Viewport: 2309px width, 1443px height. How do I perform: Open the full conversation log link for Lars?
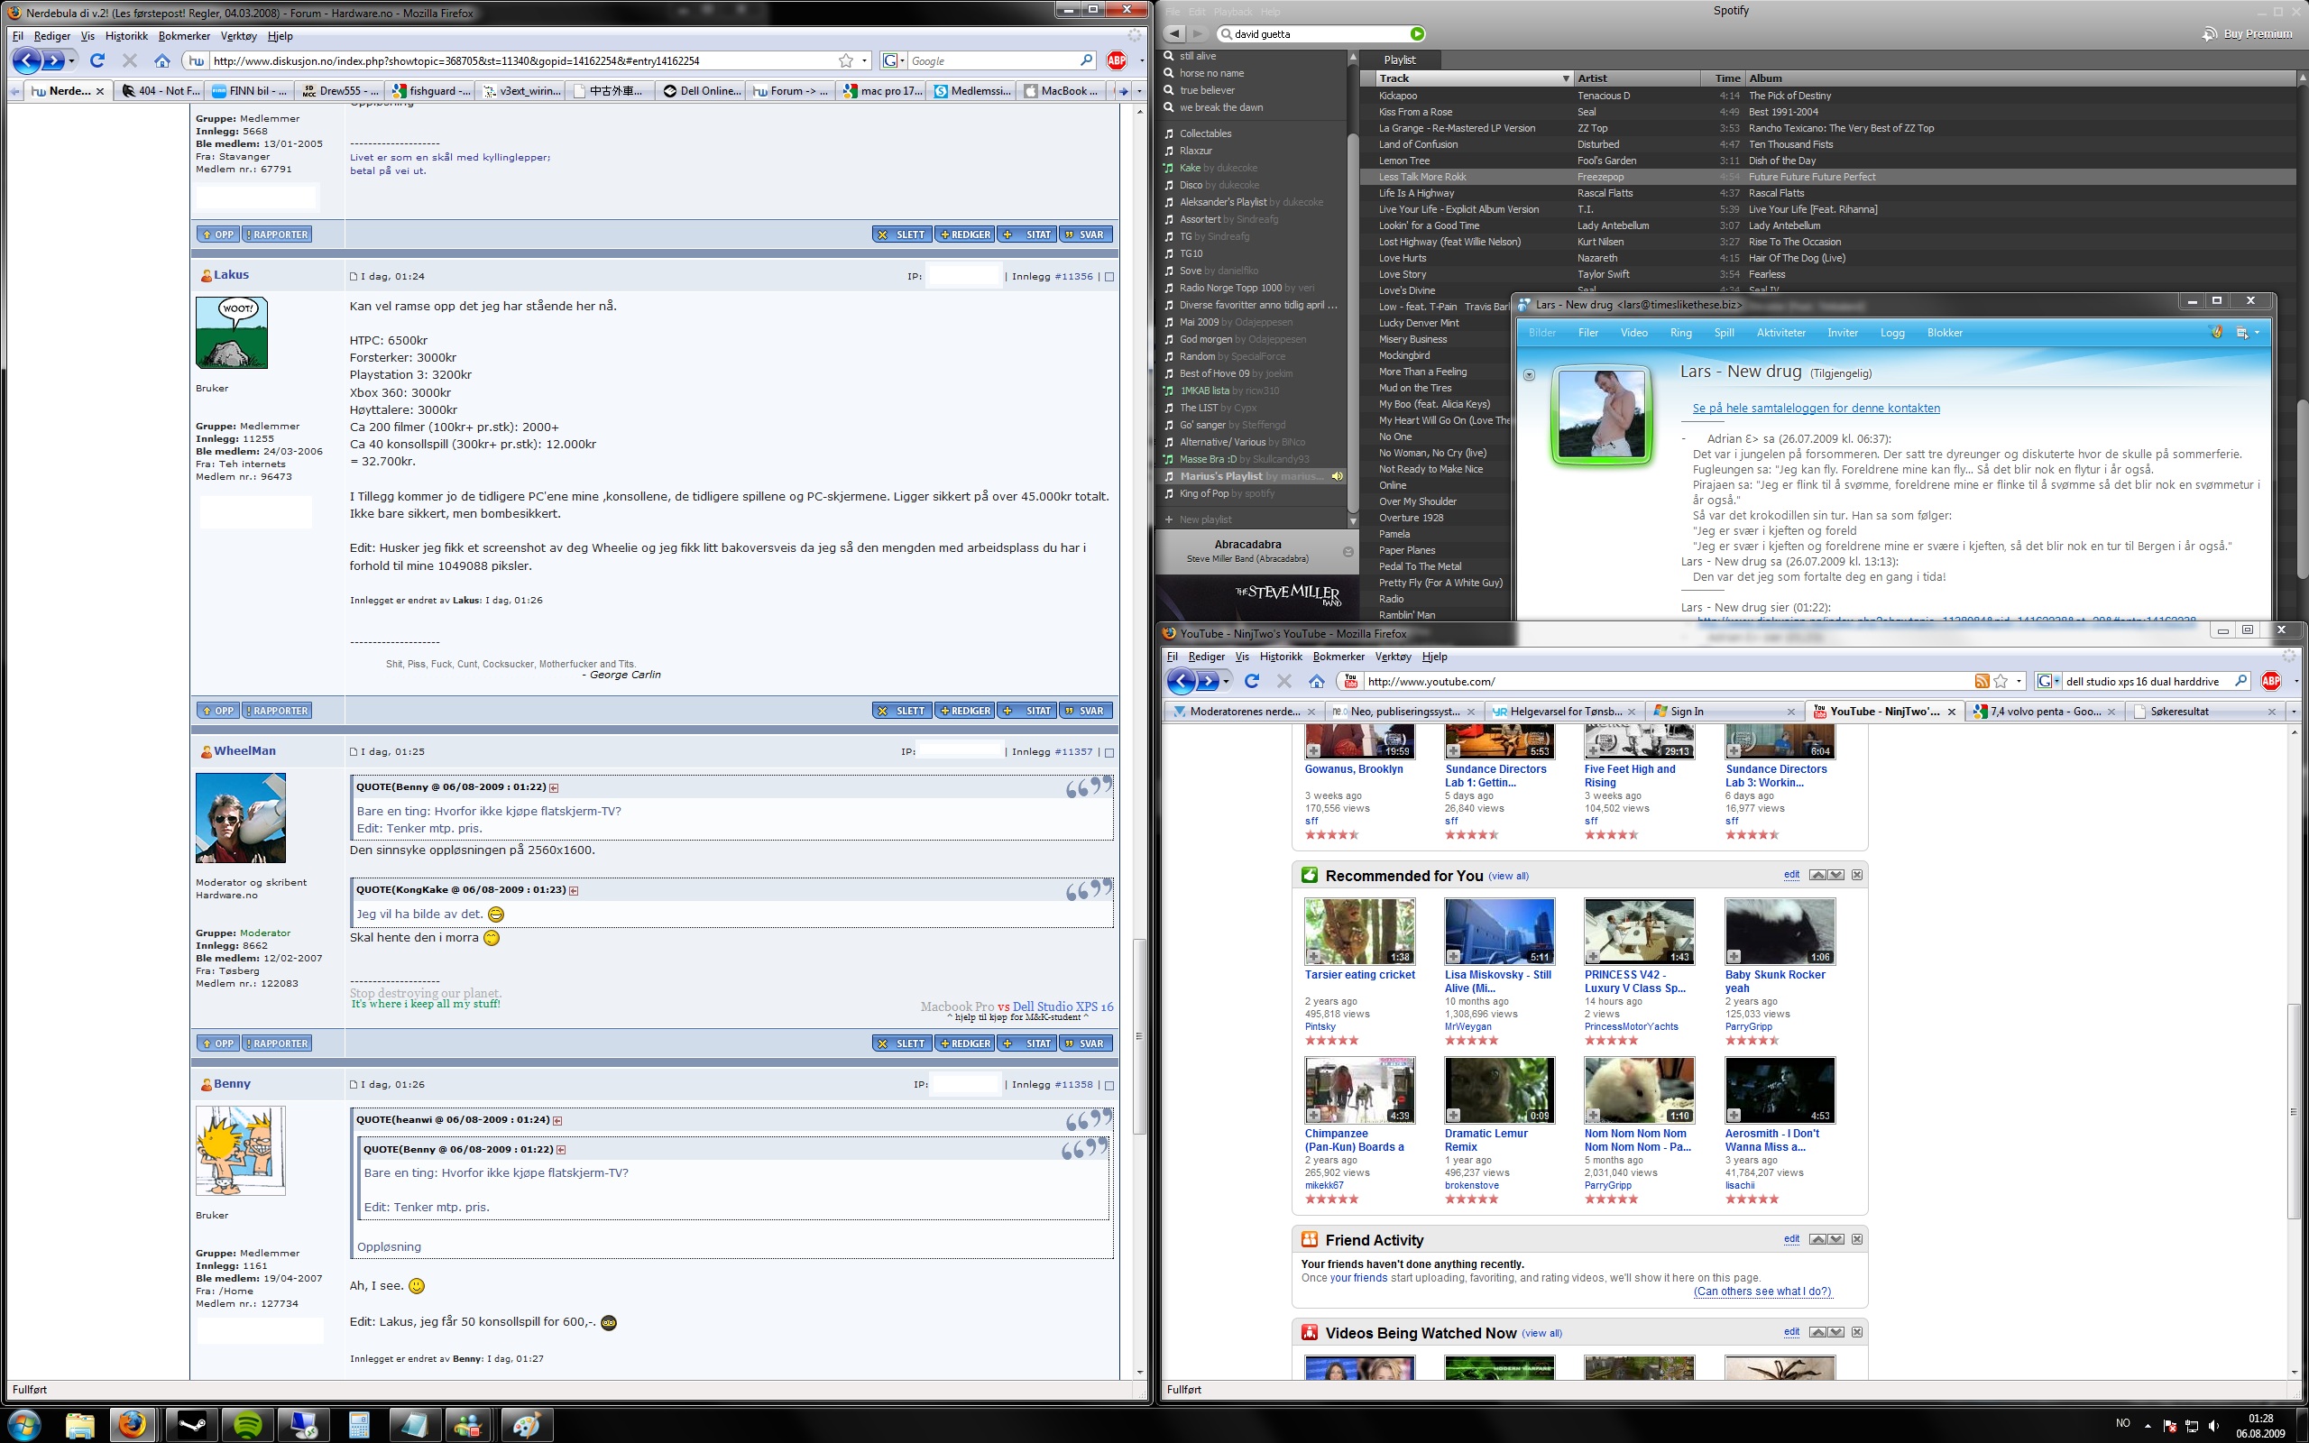pos(1816,409)
